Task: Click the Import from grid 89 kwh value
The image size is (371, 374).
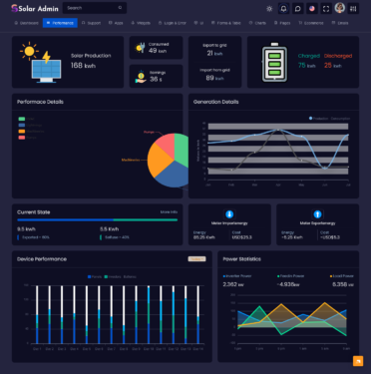Action: pyautogui.click(x=214, y=78)
